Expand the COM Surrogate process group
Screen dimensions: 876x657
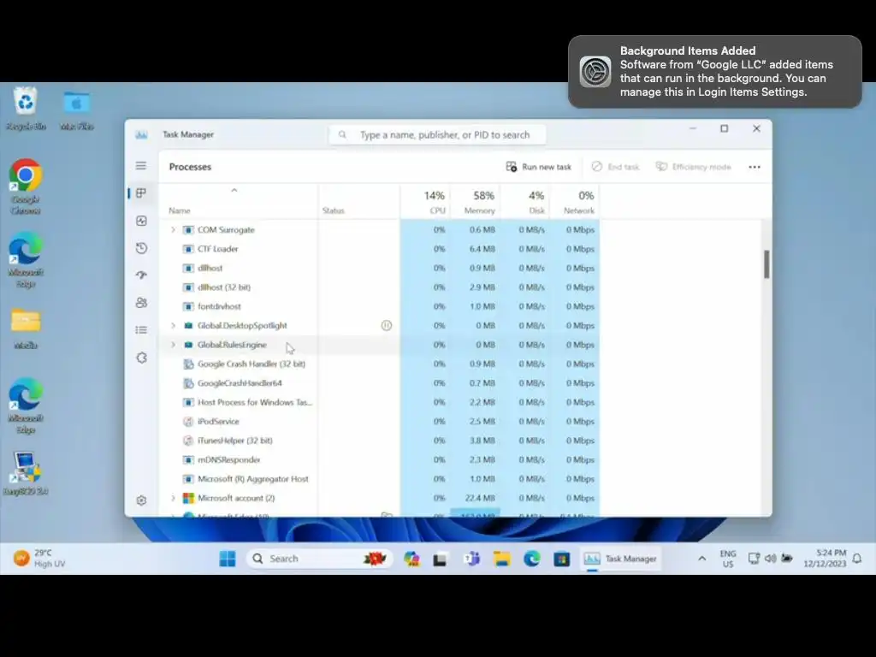(173, 229)
